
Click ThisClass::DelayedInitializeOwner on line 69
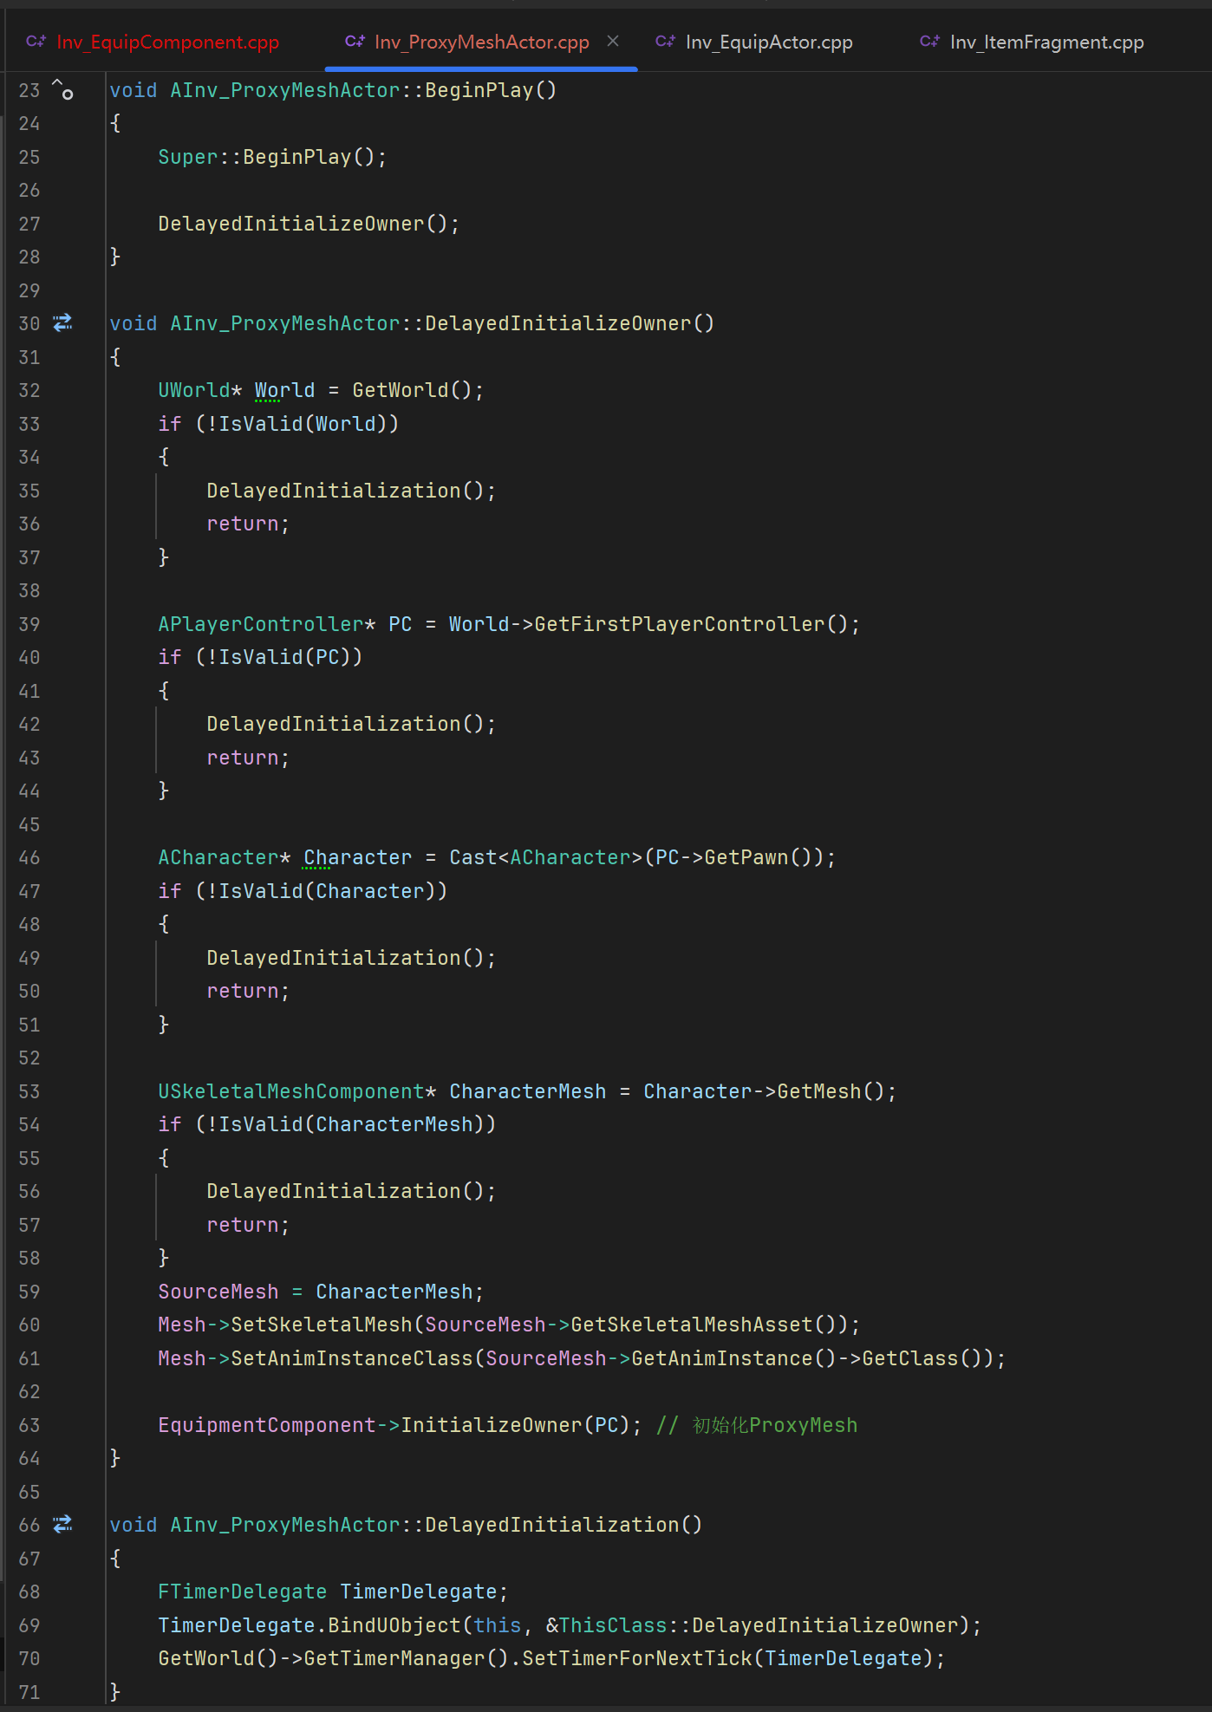[x=758, y=1625]
